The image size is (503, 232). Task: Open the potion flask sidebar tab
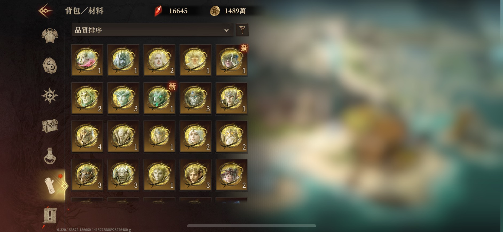coord(50,156)
